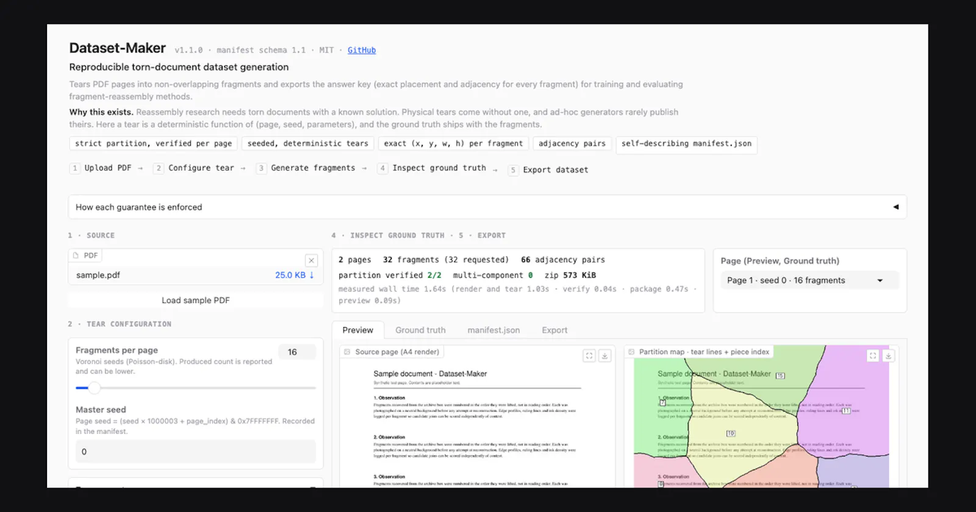Screen dimensions: 976x512
Task: Click the '66 adjacency pairs' stat
Action: click(563, 260)
